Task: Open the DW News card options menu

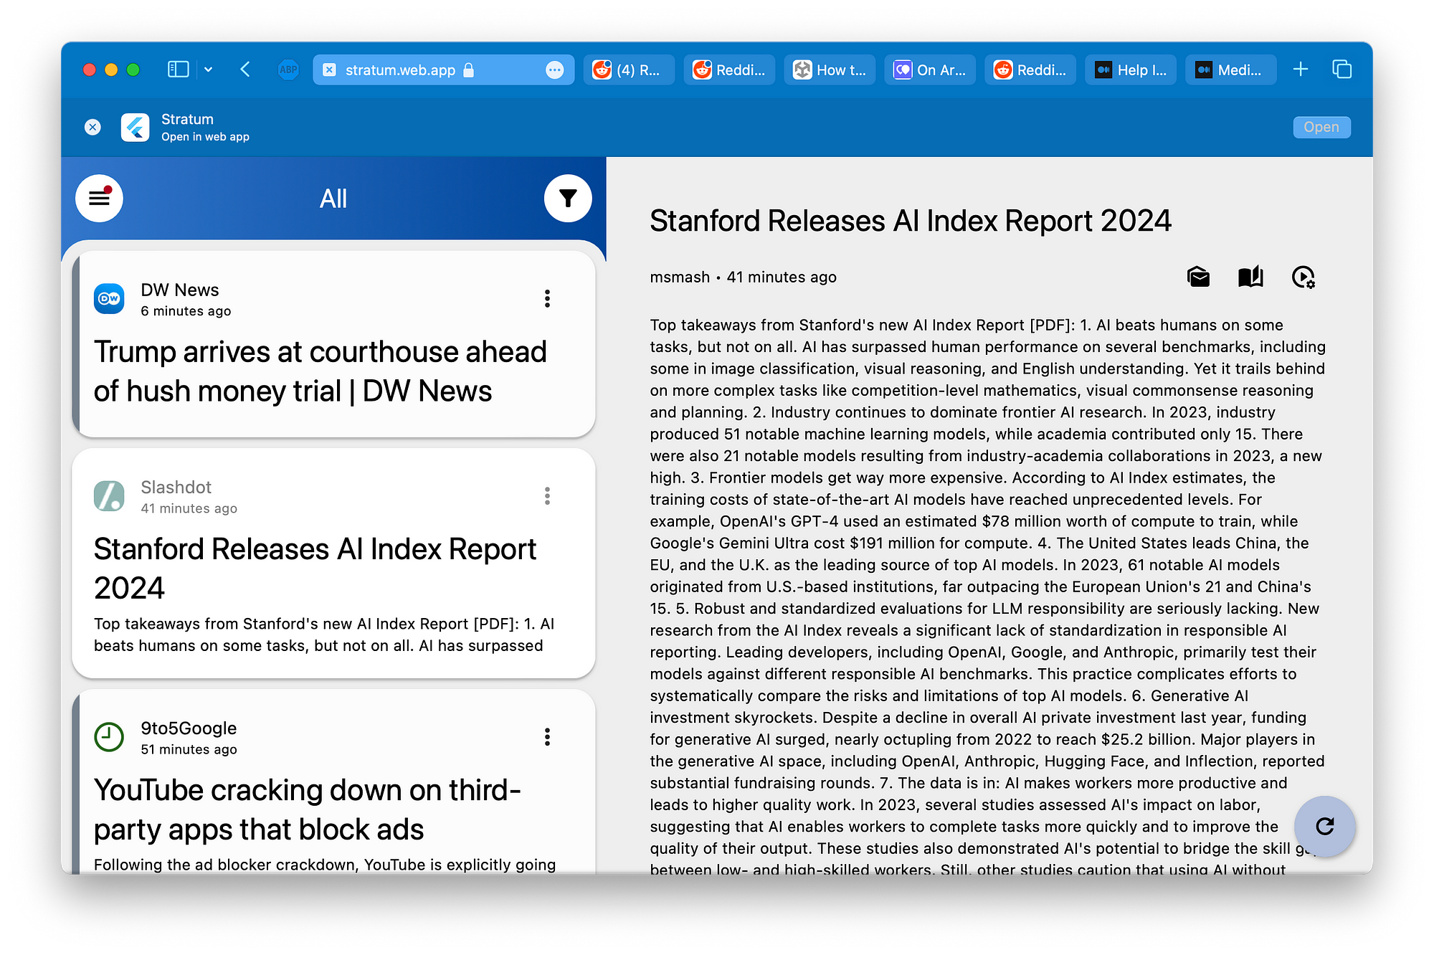Action: (x=547, y=299)
